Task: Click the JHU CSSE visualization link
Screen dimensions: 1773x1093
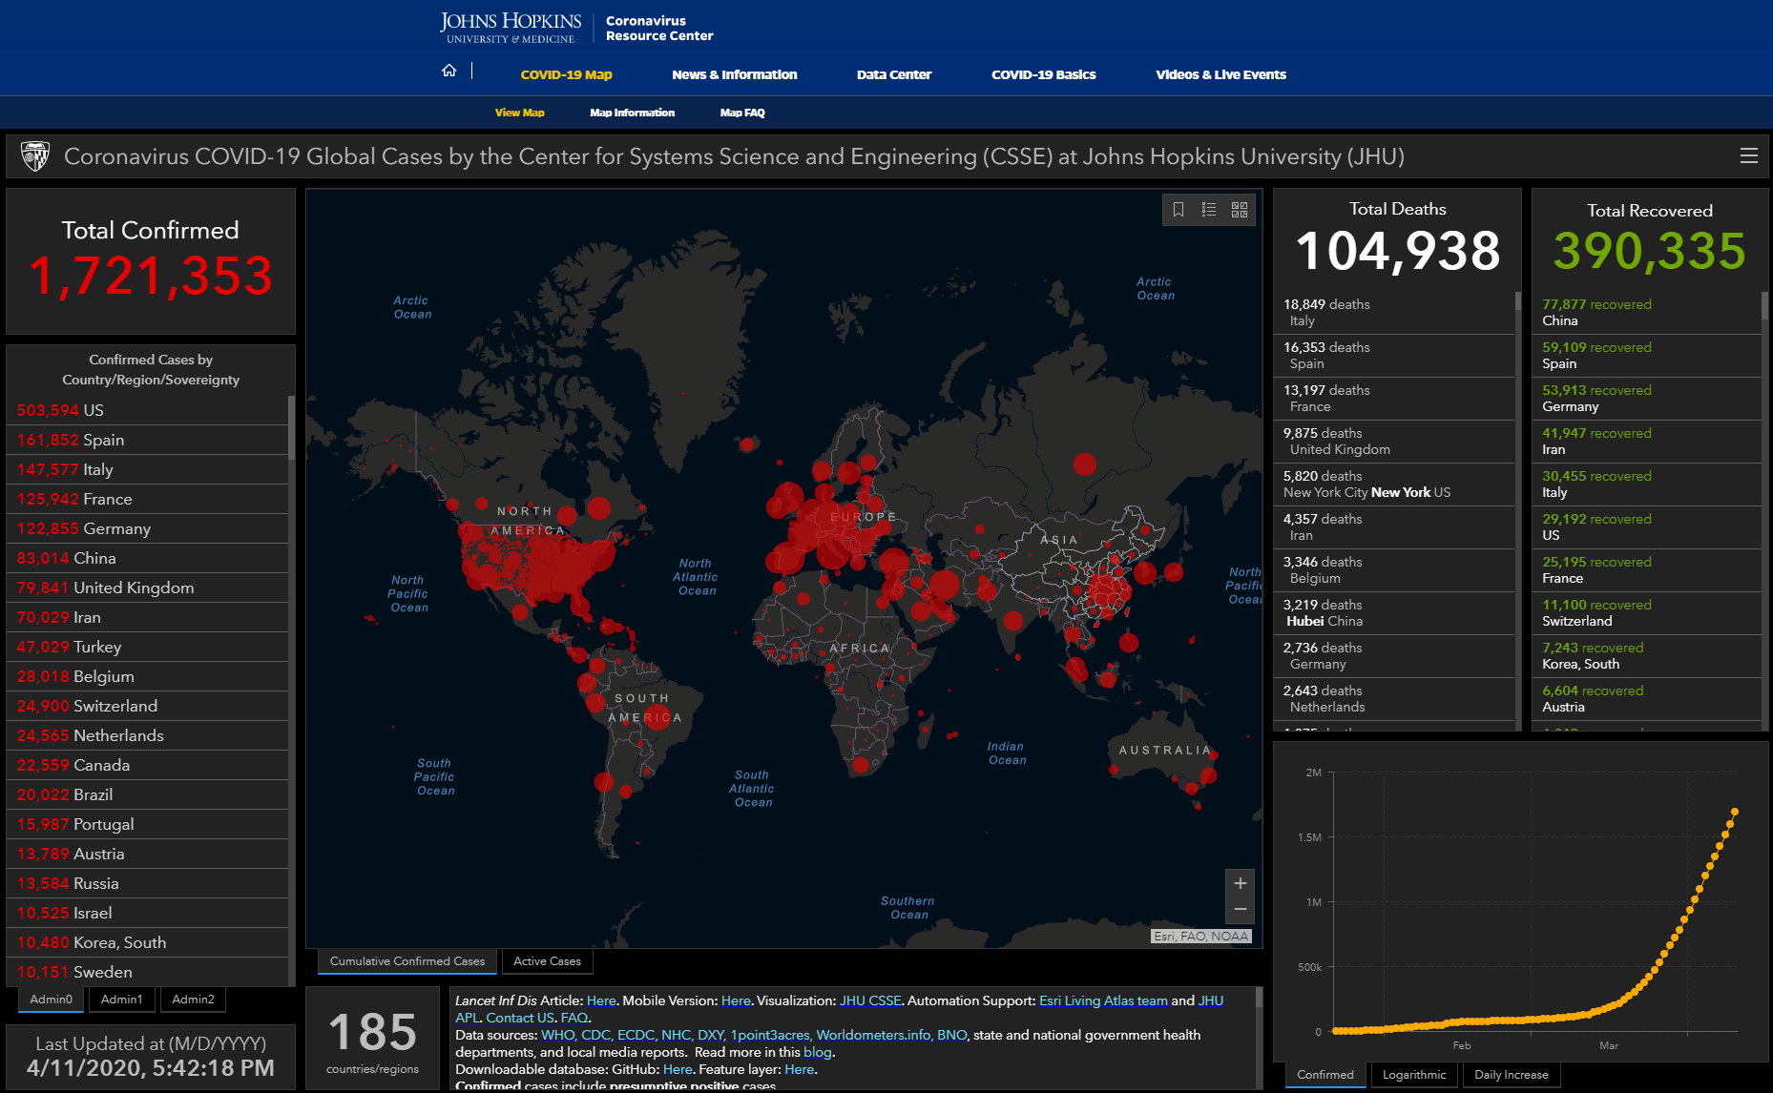Action: click(x=869, y=1000)
